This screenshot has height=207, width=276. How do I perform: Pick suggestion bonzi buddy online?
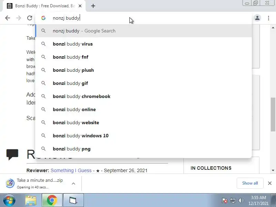pos(144,109)
